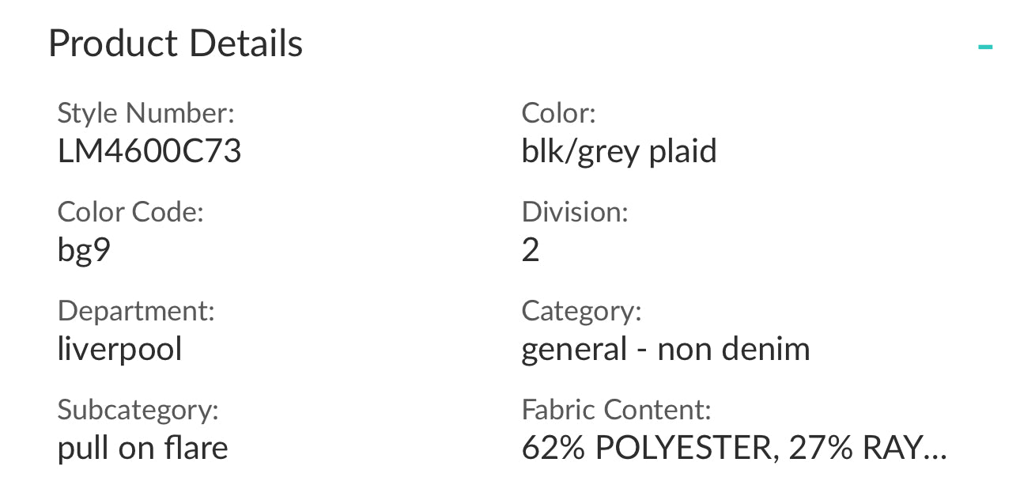The image size is (1020, 504).
Task: Select the Division label
Action: click(575, 212)
